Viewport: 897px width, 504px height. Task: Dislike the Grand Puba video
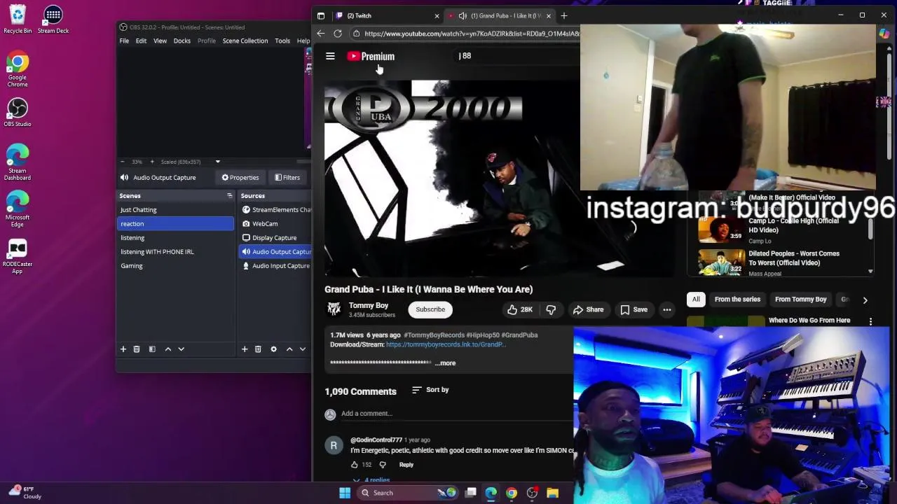(551, 309)
